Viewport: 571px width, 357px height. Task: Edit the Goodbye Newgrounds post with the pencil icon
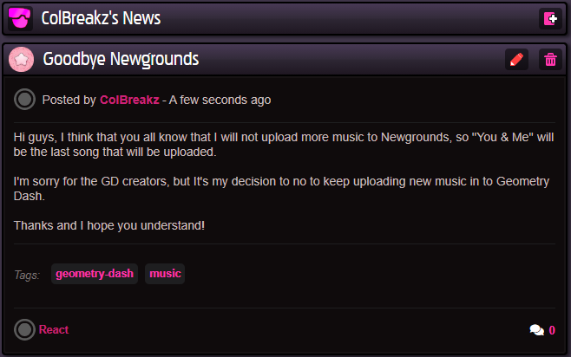(516, 59)
